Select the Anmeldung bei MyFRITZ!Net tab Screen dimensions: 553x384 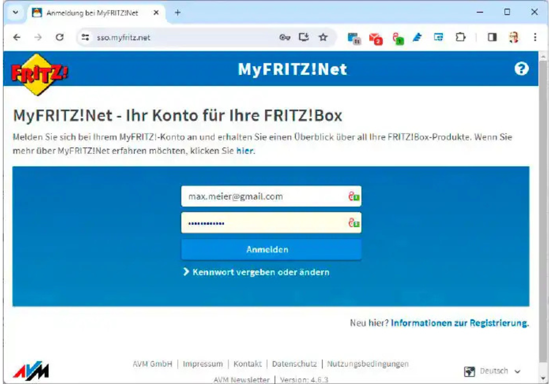click(x=95, y=13)
